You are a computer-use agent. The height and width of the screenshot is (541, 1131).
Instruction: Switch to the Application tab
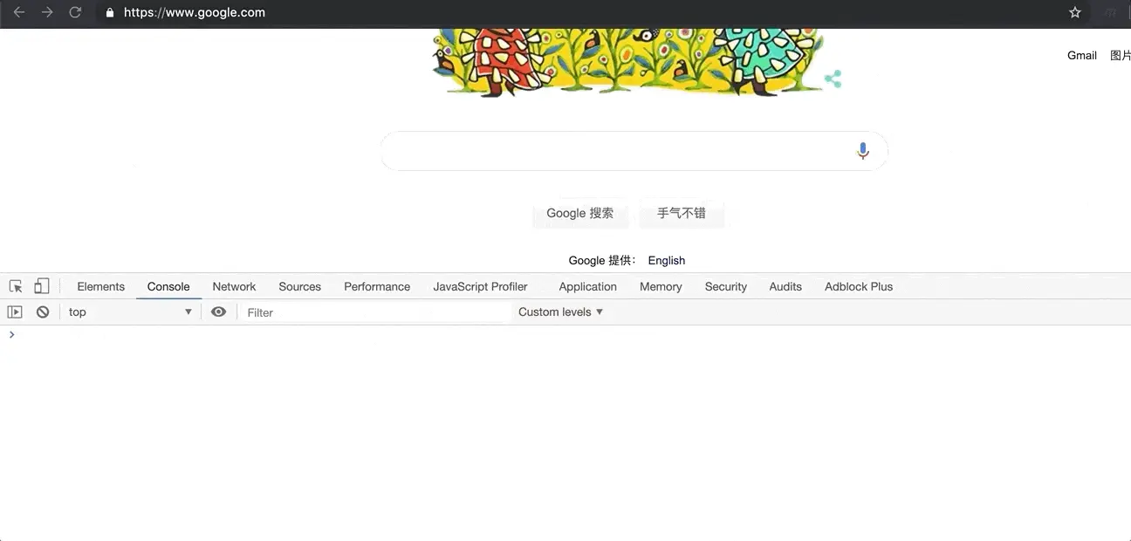coord(587,286)
